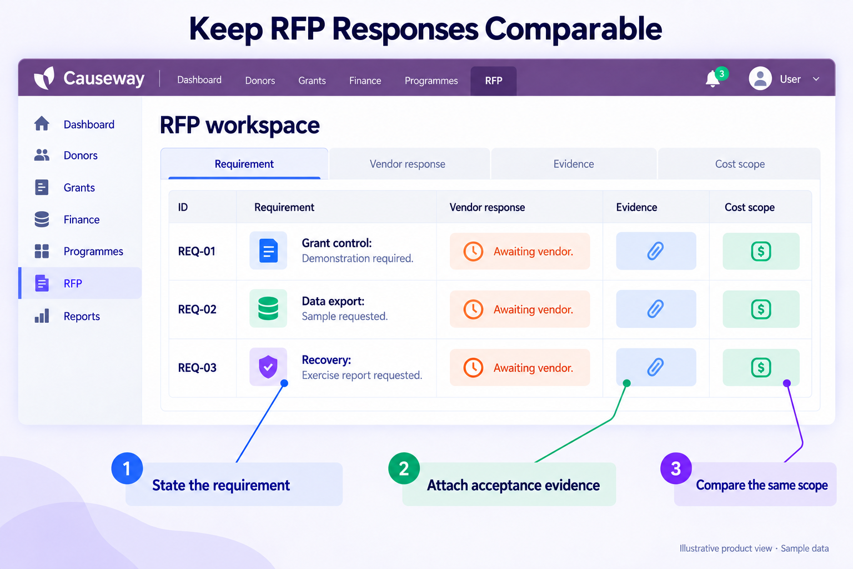The width and height of the screenshot is (853, 569).
Task: Go to Reports sidebar link
Action: coord(82,316)
